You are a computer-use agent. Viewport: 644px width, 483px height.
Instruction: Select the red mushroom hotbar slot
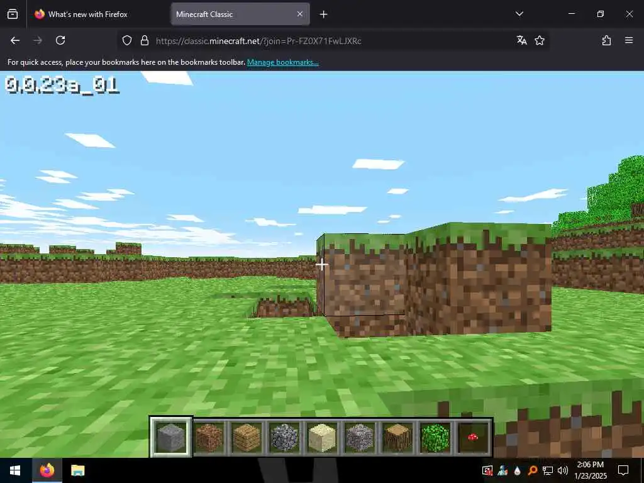(x=473, y=438)
